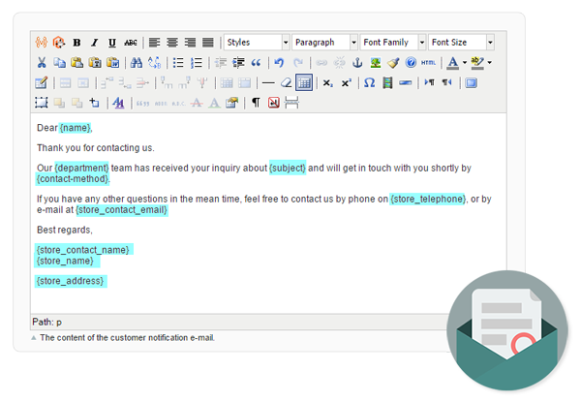The image size is (581, 402).
Task: Select the 'p' path element
Action: tap(59, 323)
